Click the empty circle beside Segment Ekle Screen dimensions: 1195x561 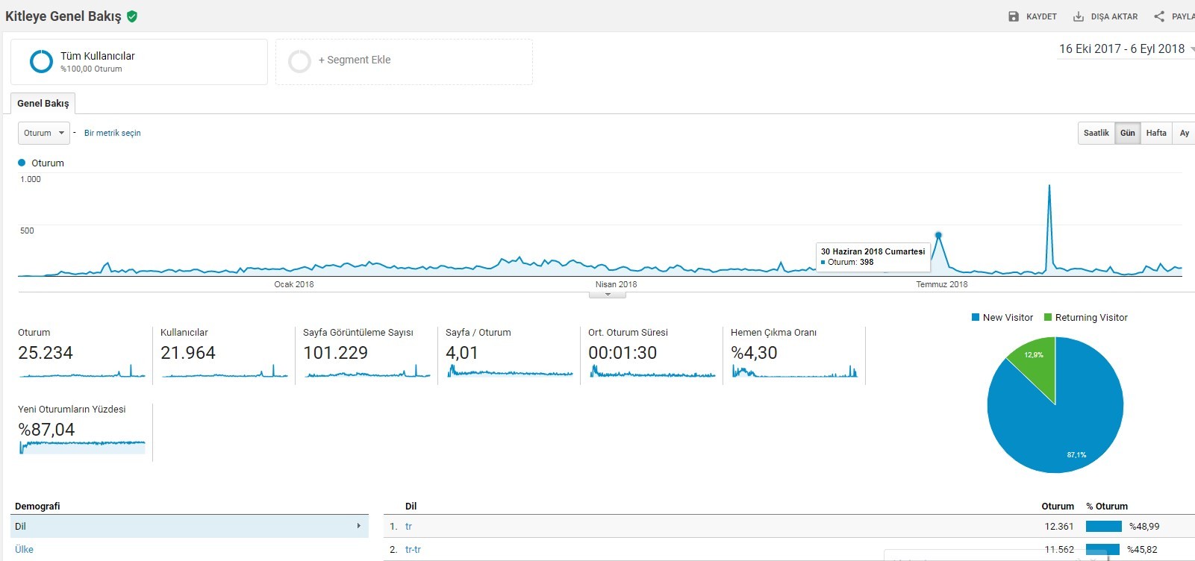(299, 61)
